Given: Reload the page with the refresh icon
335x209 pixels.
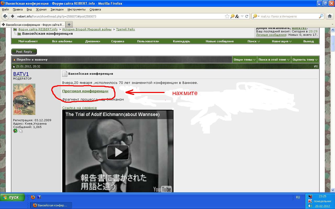Looking at the screenshot, I should pyautogui.click(x=247, y=16).
